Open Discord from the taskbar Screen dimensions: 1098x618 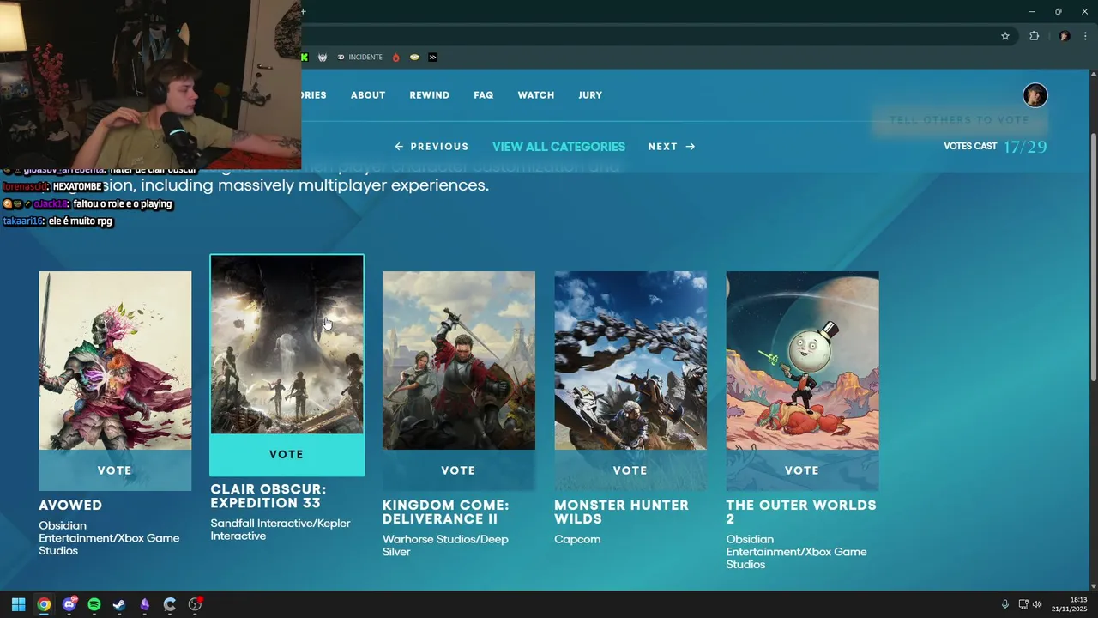point(69,604)
